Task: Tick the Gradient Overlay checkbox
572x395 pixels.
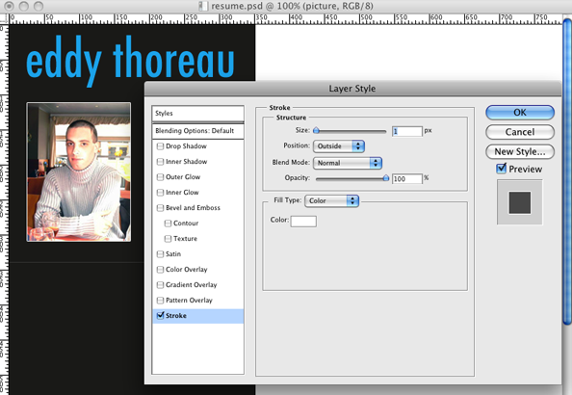Action: click(160, 285)
